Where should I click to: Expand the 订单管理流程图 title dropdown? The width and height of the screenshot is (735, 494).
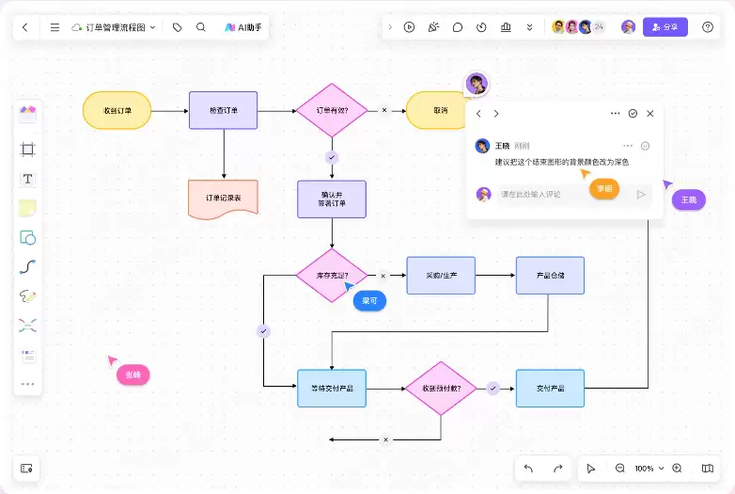152,27
